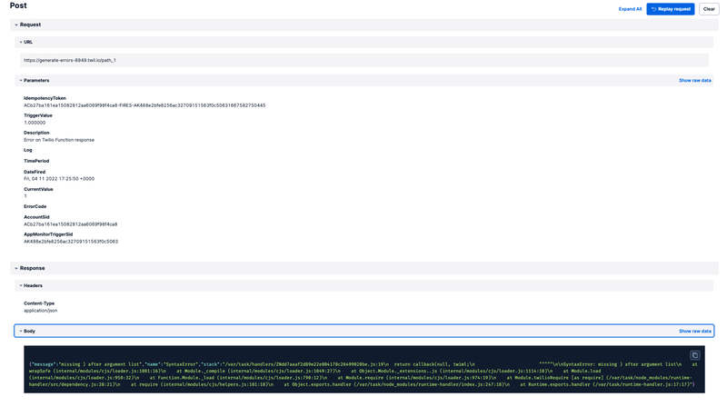
Task: Click the TriggerValue 1.000000 value
Action: point(35,123)
